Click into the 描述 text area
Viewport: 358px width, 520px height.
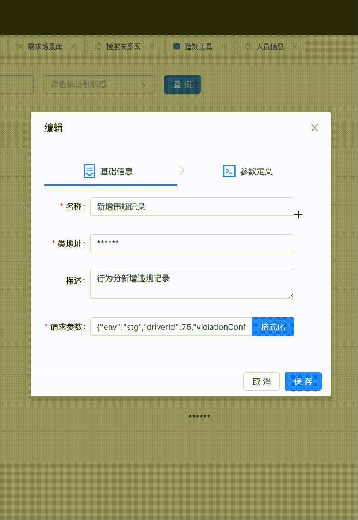pos(192,284)
